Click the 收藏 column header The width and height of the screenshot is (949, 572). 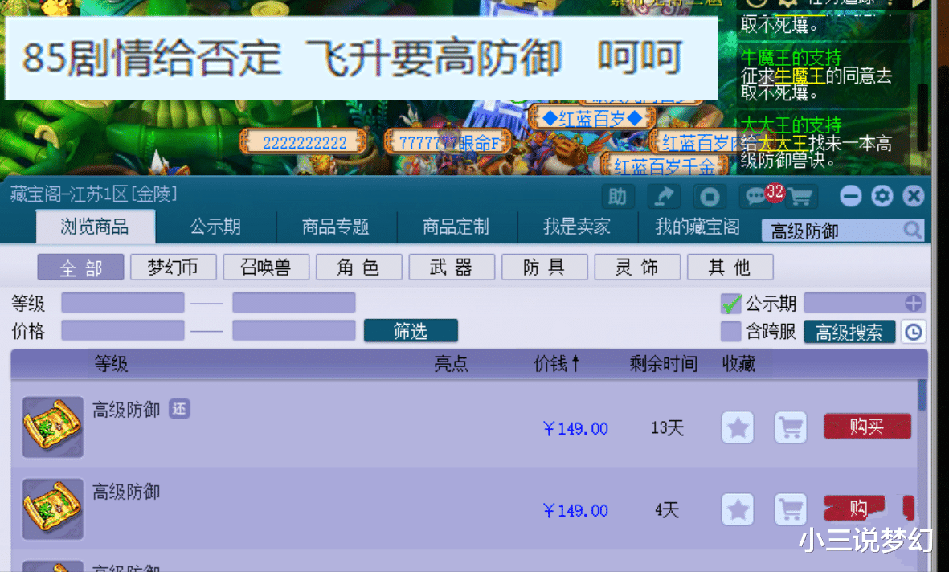pyautogui.click(x=738, y=364)
